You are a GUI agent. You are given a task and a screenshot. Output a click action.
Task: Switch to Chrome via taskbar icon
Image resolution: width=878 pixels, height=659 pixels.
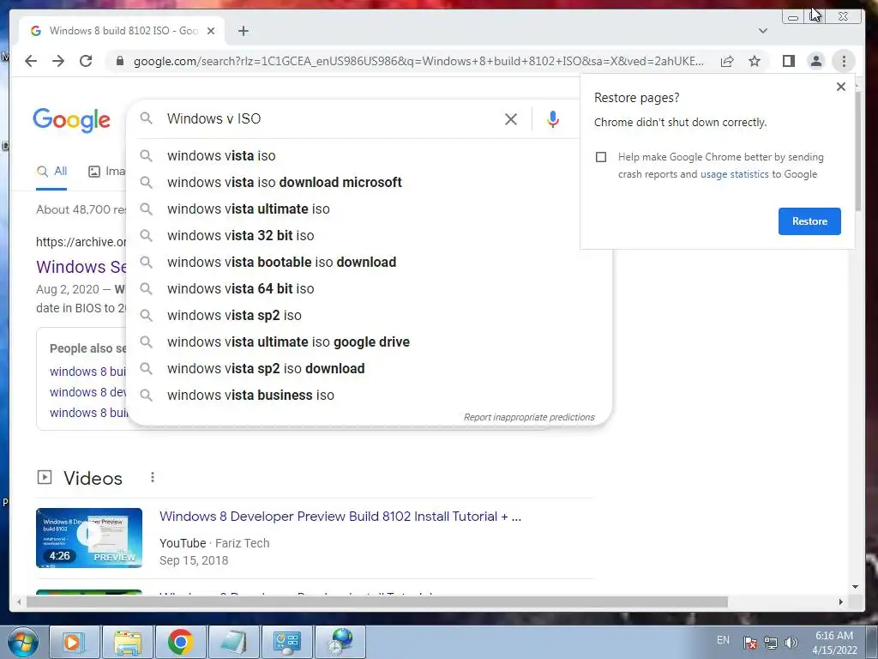pyautogui.click(x=180, y=642)
